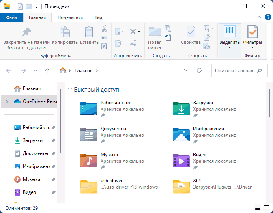Select the usb_driver folder
The width and height of the screenshot is (273, 213).
pyautogui.click(x=119, y=185)
